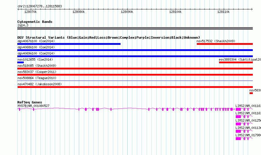Open variant label dgv4067n100 (Coe2014)
Viewport: 261px width, 155px height.
(36, 41)
